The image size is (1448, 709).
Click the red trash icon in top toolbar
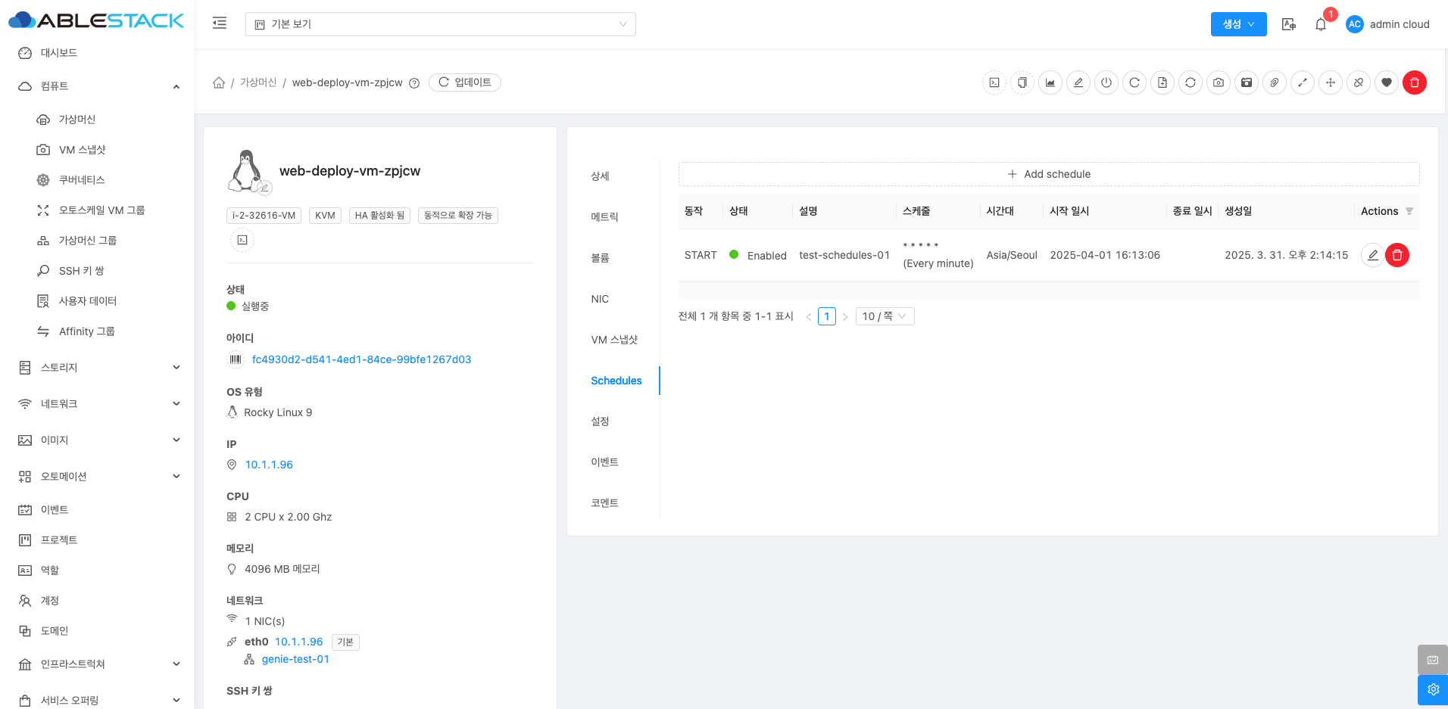coord(1415,82)
